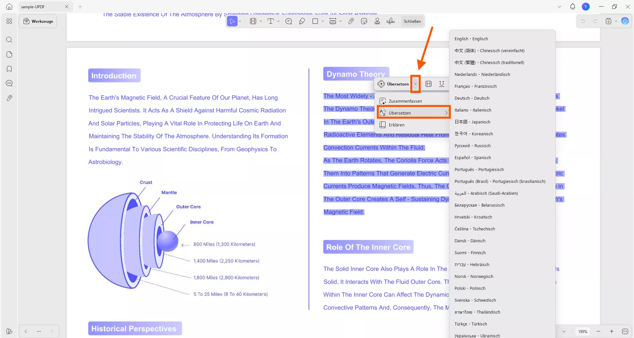Viewport: 634px width, 338px height.
Task: Select the measurement tool
Action: (x=333, y=21)
